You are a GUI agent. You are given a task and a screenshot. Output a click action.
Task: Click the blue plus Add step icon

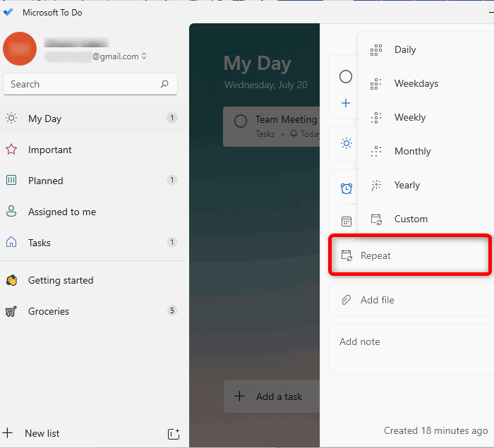[x=346, y=103]
